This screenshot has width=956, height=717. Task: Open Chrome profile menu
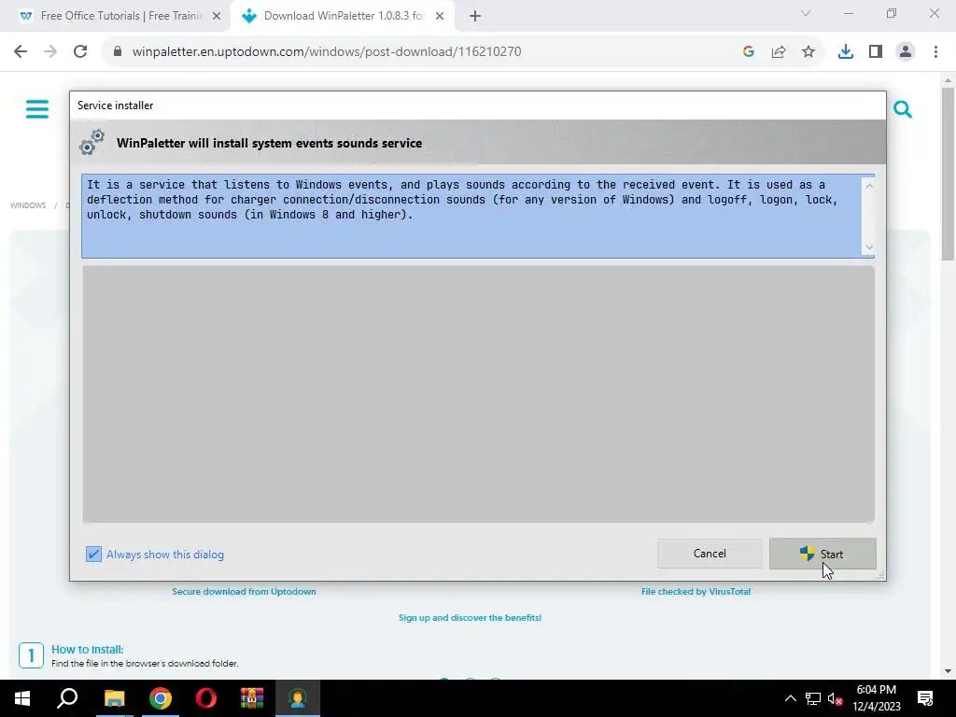906,52
